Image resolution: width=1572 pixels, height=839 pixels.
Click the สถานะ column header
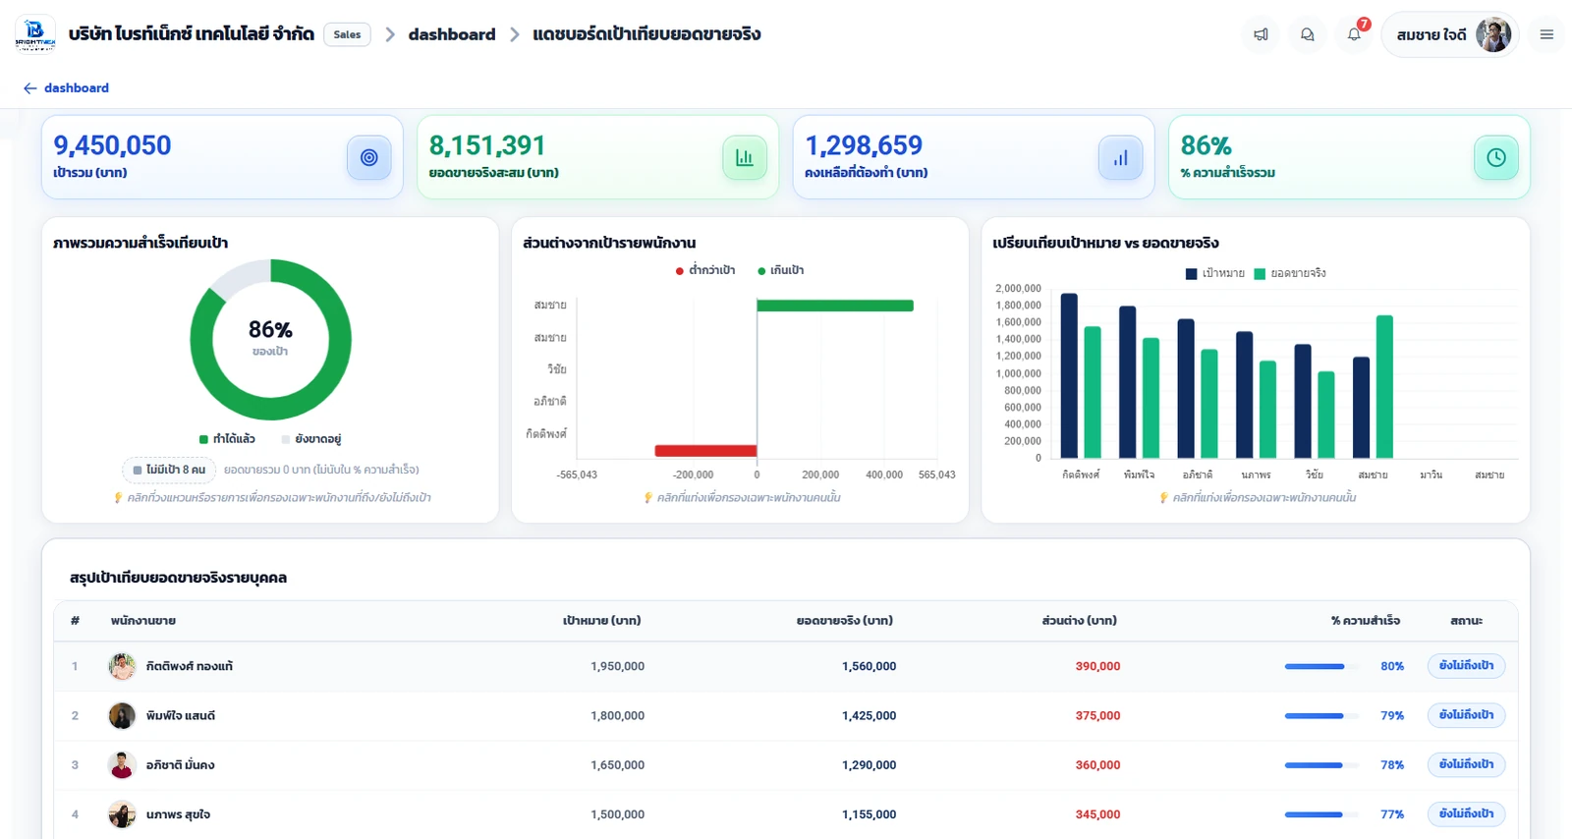1467,621
